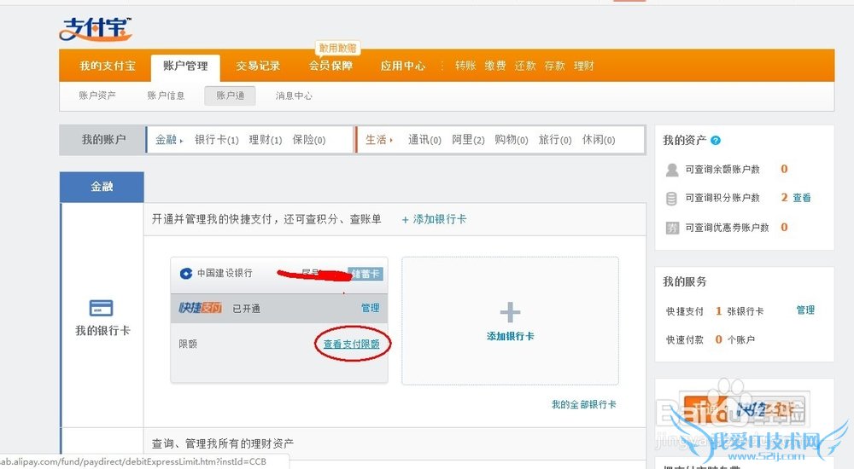Click the 敢用敢赔 badge above 会员保障

pos(337,48)
